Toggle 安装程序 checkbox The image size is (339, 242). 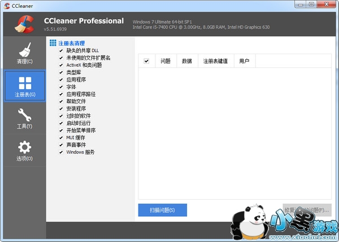tap(61, 108)
